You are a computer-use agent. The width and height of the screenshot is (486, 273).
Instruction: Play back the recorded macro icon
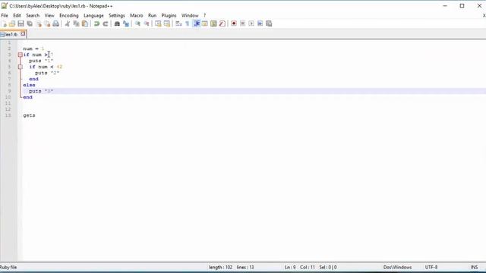251,24
